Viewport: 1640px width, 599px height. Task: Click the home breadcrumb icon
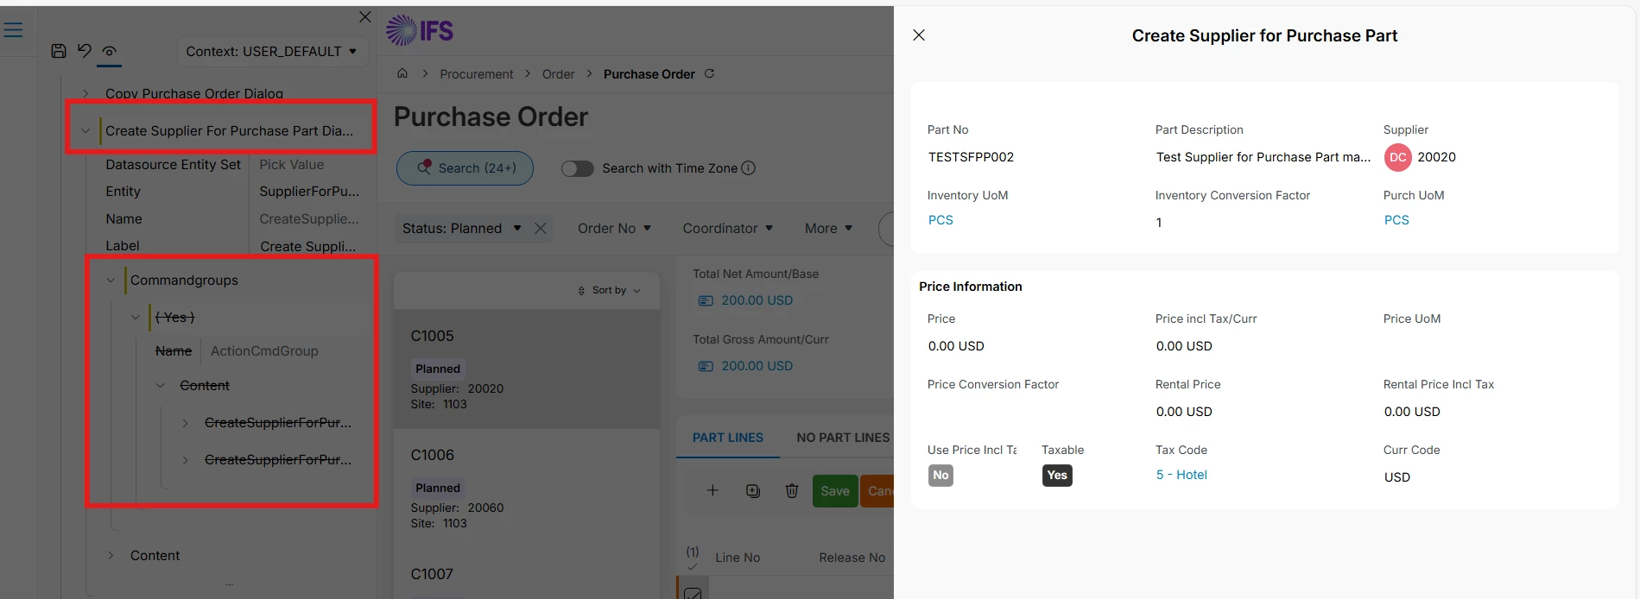(x=402, y=73)
